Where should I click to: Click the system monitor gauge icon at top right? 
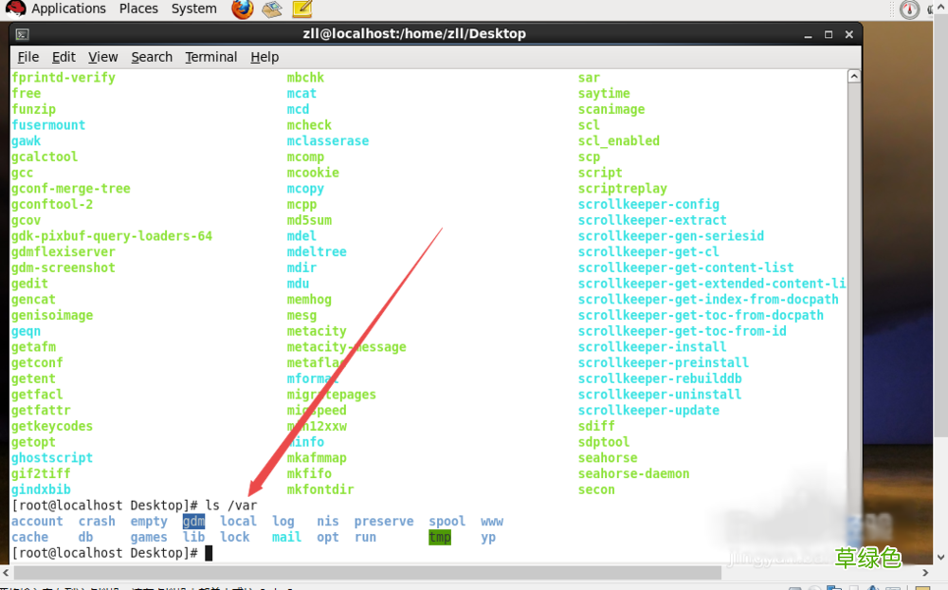(x=908, y=9)
